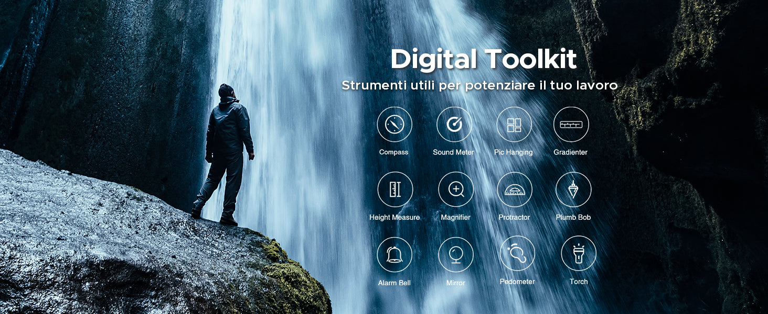Click the 'Digital Toolkit' heading
Image resolution: width=768 pixels, height=314 pixels.
pyautogui.click(x=483, y=59)
